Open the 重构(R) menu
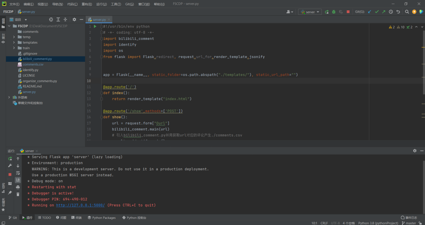 click(87, 4)
